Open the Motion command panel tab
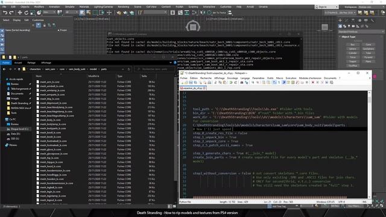This screenshot has height=217, width=386. click(x=359, y=20)
